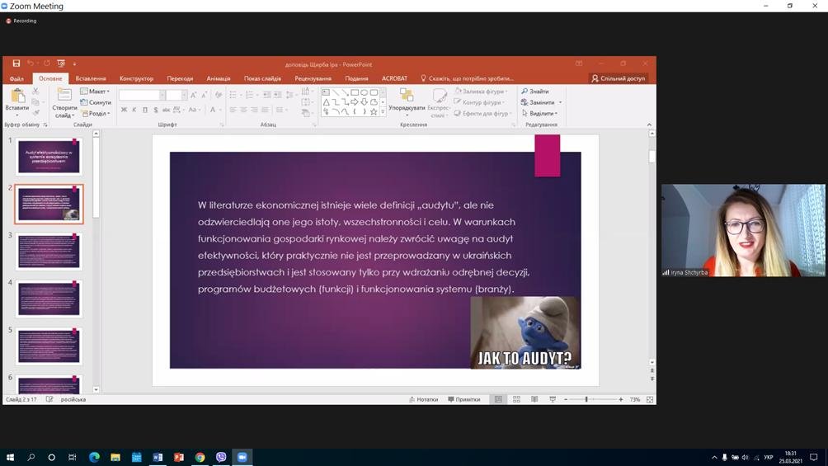
Task: Select slide 3 thumbnail in slide panel
Action: (49, 252)
